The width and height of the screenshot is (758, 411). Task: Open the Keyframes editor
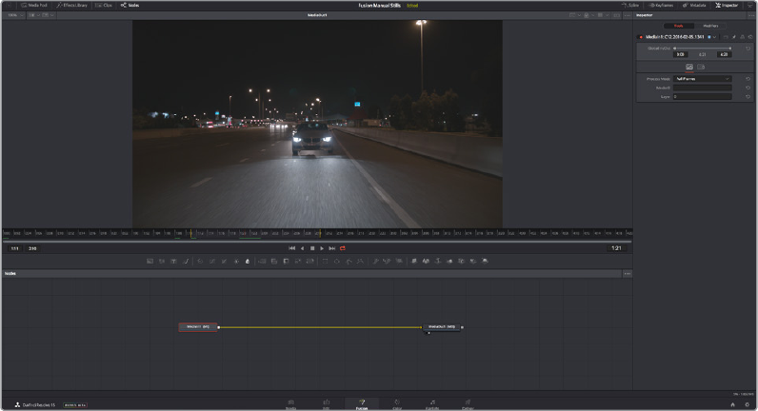point(661,5)
